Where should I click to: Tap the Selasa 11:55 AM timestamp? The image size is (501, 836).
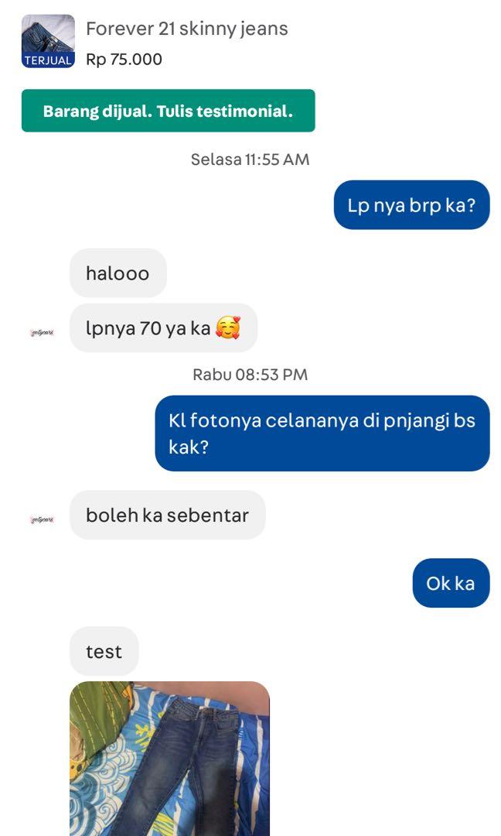(x=250, y=159)
